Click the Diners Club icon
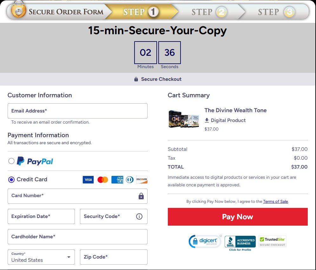The height and width of the screenshot is (270, 316). pyautogui.click(x=129, y=180)
